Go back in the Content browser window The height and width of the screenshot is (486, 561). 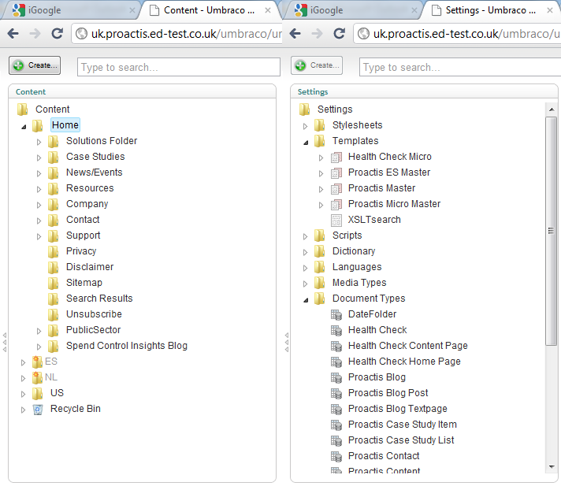pos(13,34)
